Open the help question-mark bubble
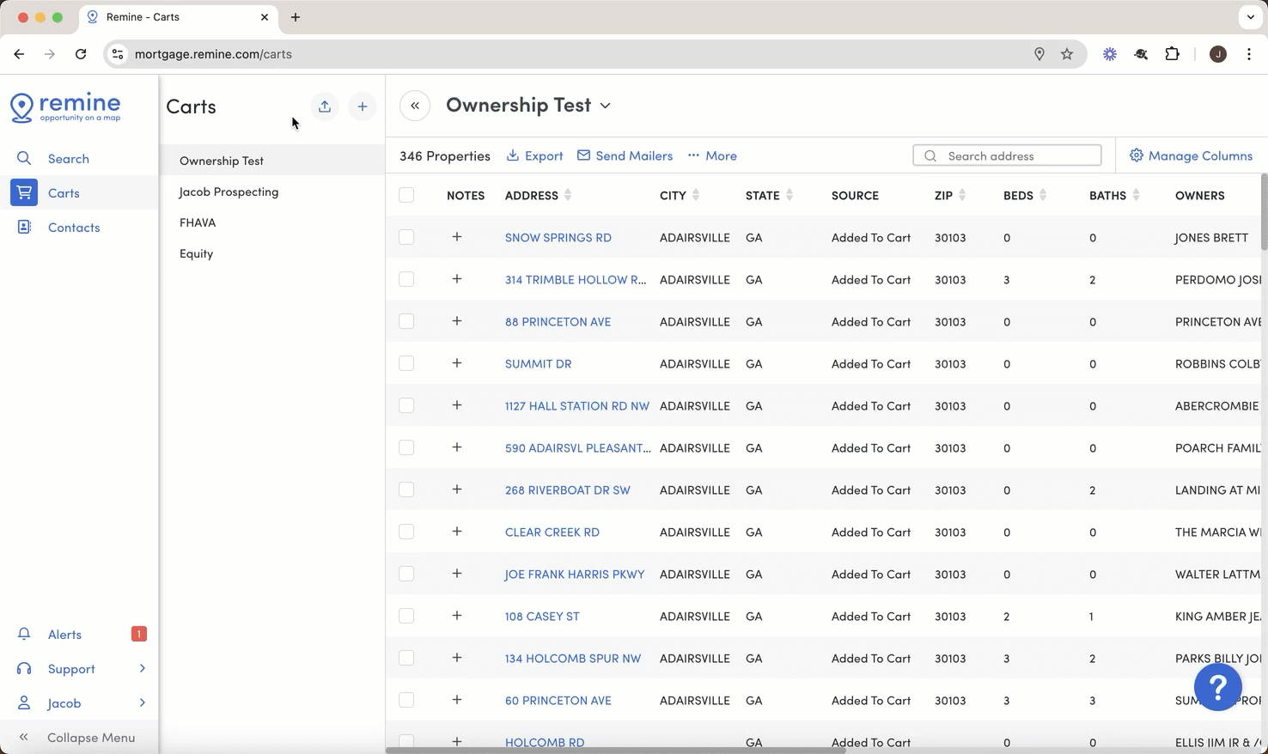 pos(1217,687)
